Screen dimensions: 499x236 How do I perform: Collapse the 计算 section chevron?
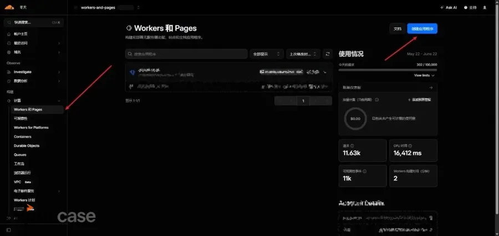(x=59, y=101)
